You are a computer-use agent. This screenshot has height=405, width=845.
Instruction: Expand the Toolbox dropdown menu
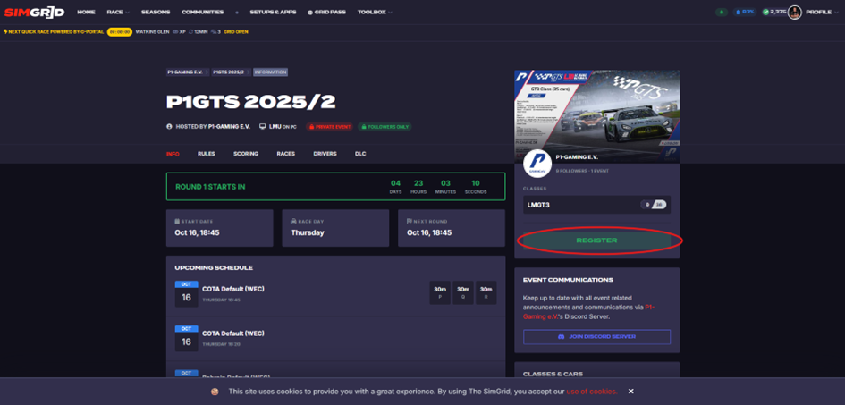(375, 12)
